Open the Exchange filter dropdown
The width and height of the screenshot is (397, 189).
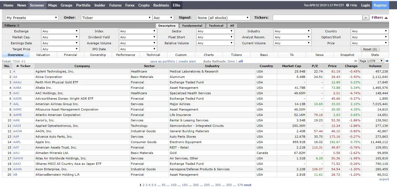(x=60, y=31)
